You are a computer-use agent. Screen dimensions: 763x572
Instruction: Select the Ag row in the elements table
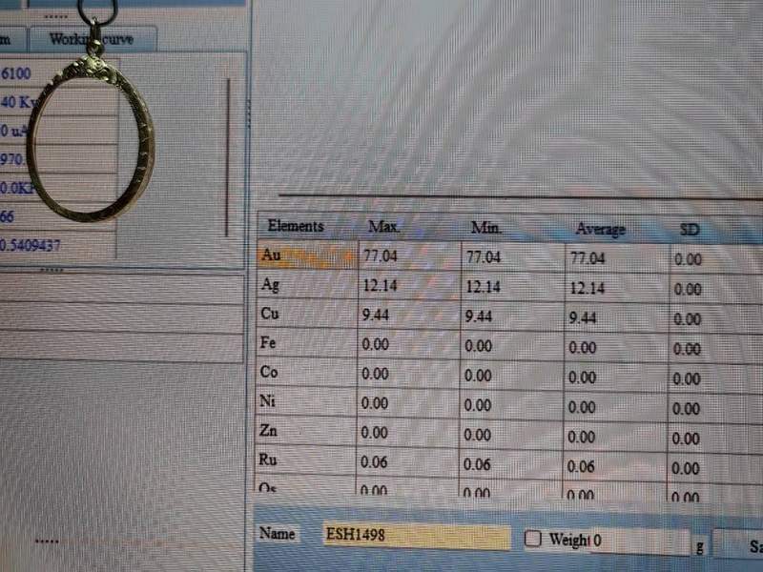(x=305, y=286)
